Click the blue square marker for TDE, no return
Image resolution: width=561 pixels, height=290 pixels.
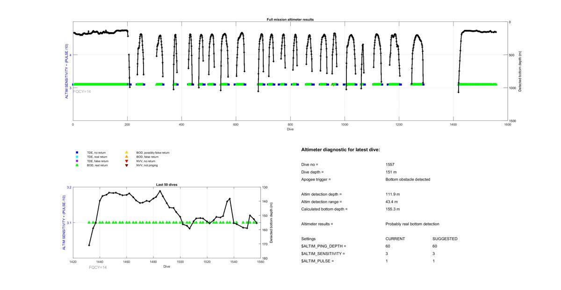[77, 152]
